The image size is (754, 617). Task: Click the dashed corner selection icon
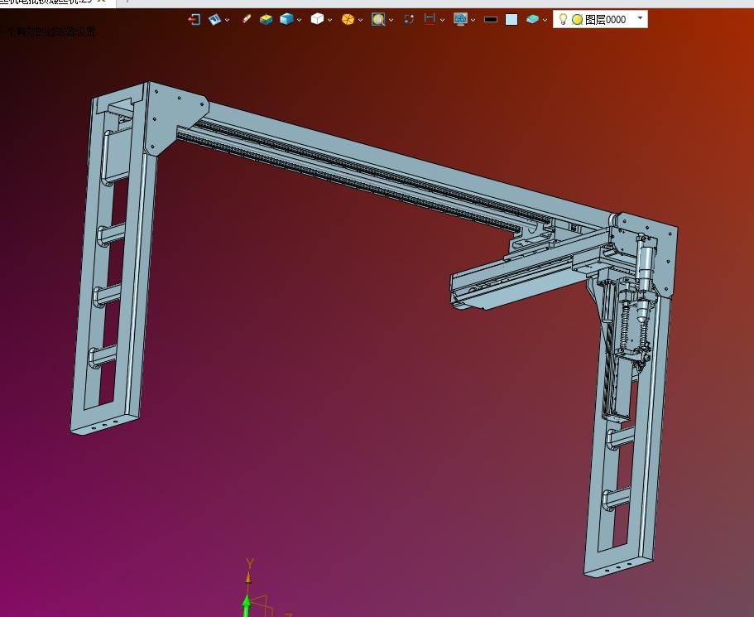(x=409, y=19)
